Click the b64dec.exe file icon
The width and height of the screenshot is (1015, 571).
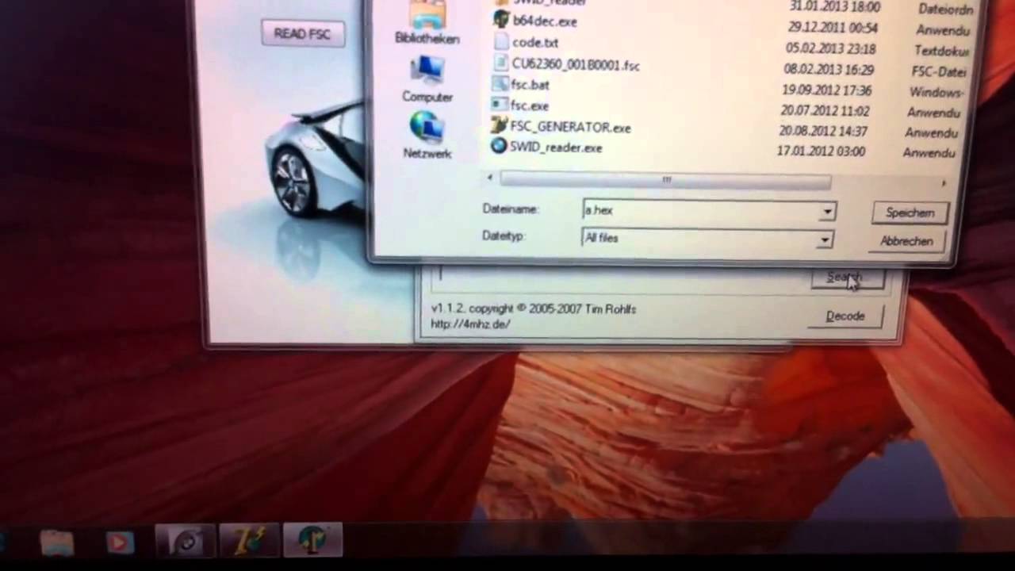(x=500, y=19)
